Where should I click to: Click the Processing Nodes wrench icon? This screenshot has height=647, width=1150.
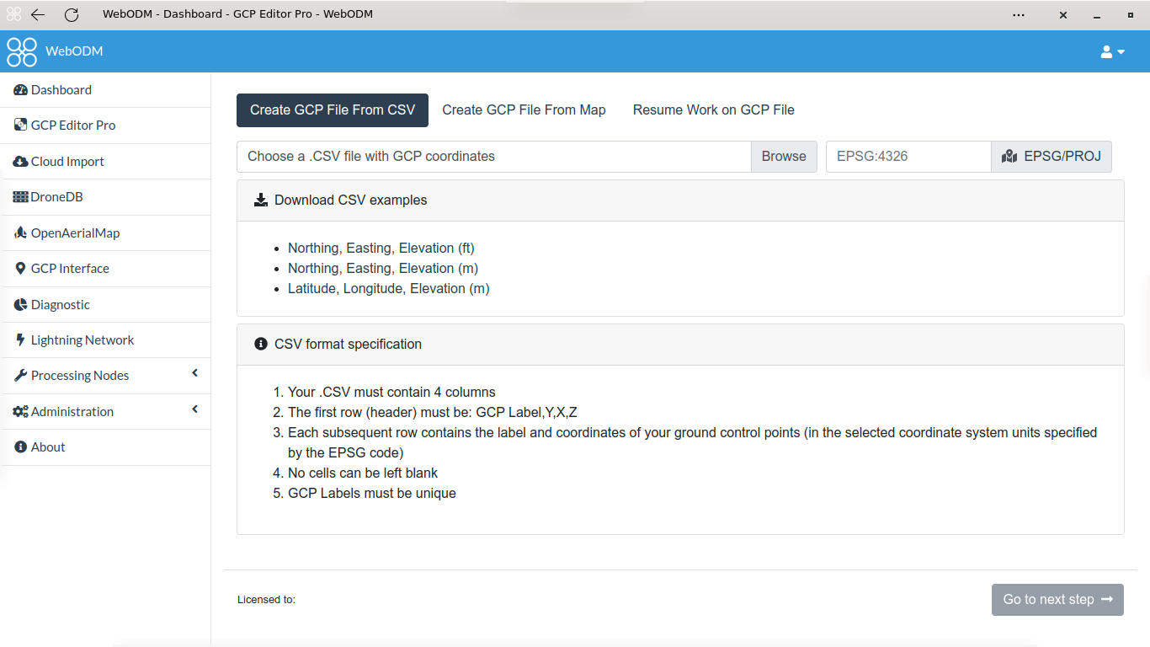pyautogui.click(x=21, y=376)
